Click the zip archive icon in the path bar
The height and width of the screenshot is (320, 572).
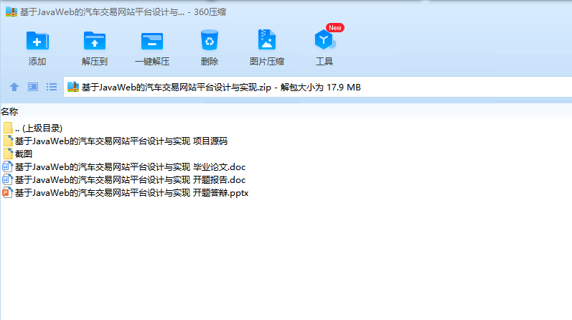tap(73, 87)
